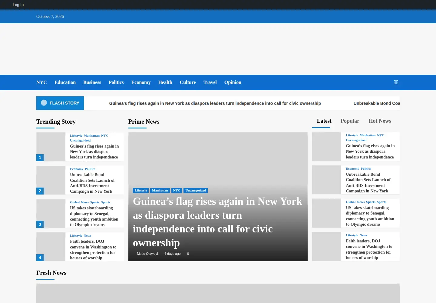Click the Fresh News section heading
The width and height of the screenshot is (436, 303).
pos(51,273)
